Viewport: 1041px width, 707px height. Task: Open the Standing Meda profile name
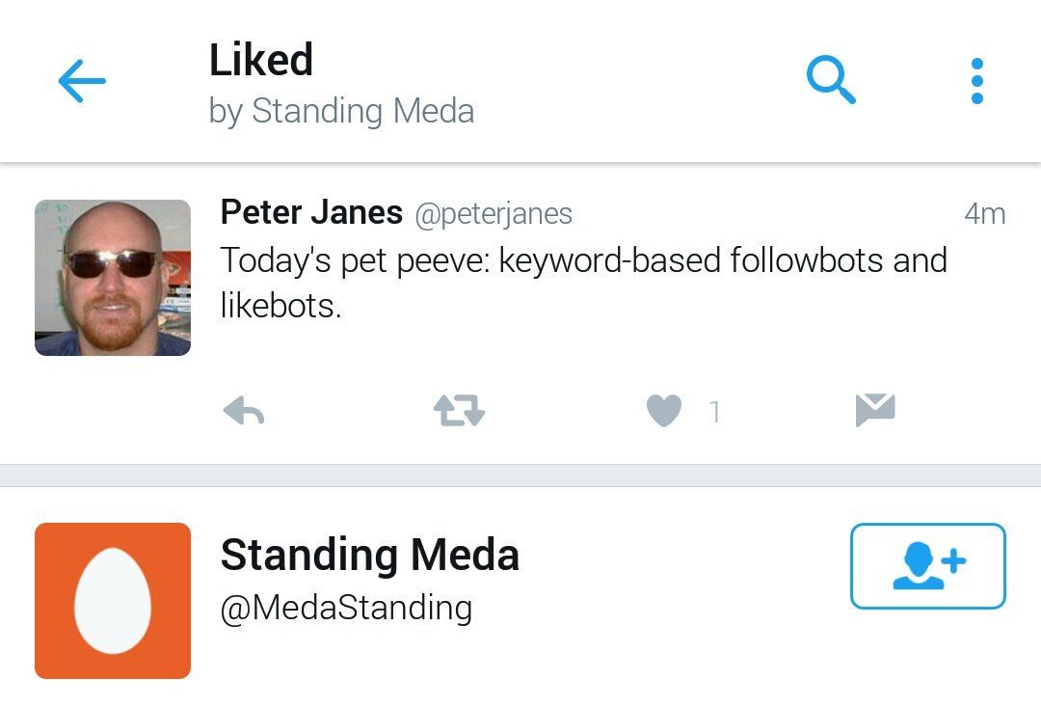tap(369, 556)
